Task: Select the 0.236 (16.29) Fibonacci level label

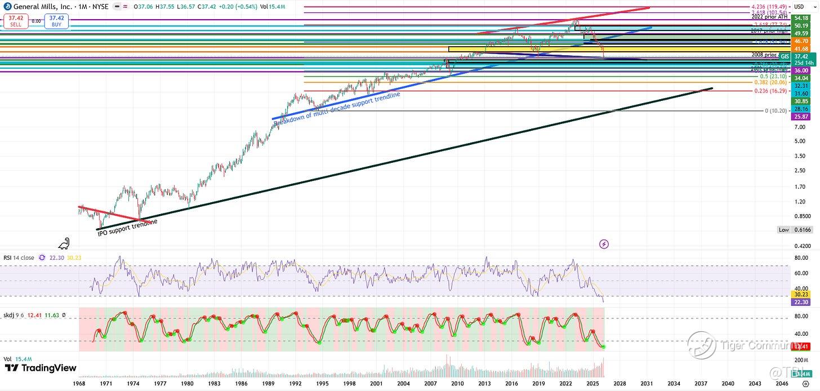Action: coord(770,91)
